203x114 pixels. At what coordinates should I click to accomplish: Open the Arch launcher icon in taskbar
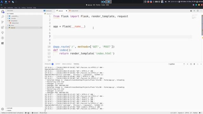click(2, 2)
